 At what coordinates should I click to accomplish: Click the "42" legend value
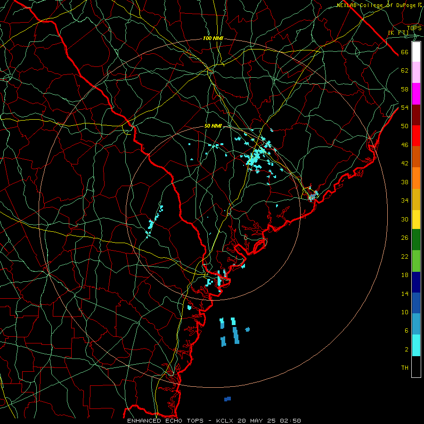405,163
